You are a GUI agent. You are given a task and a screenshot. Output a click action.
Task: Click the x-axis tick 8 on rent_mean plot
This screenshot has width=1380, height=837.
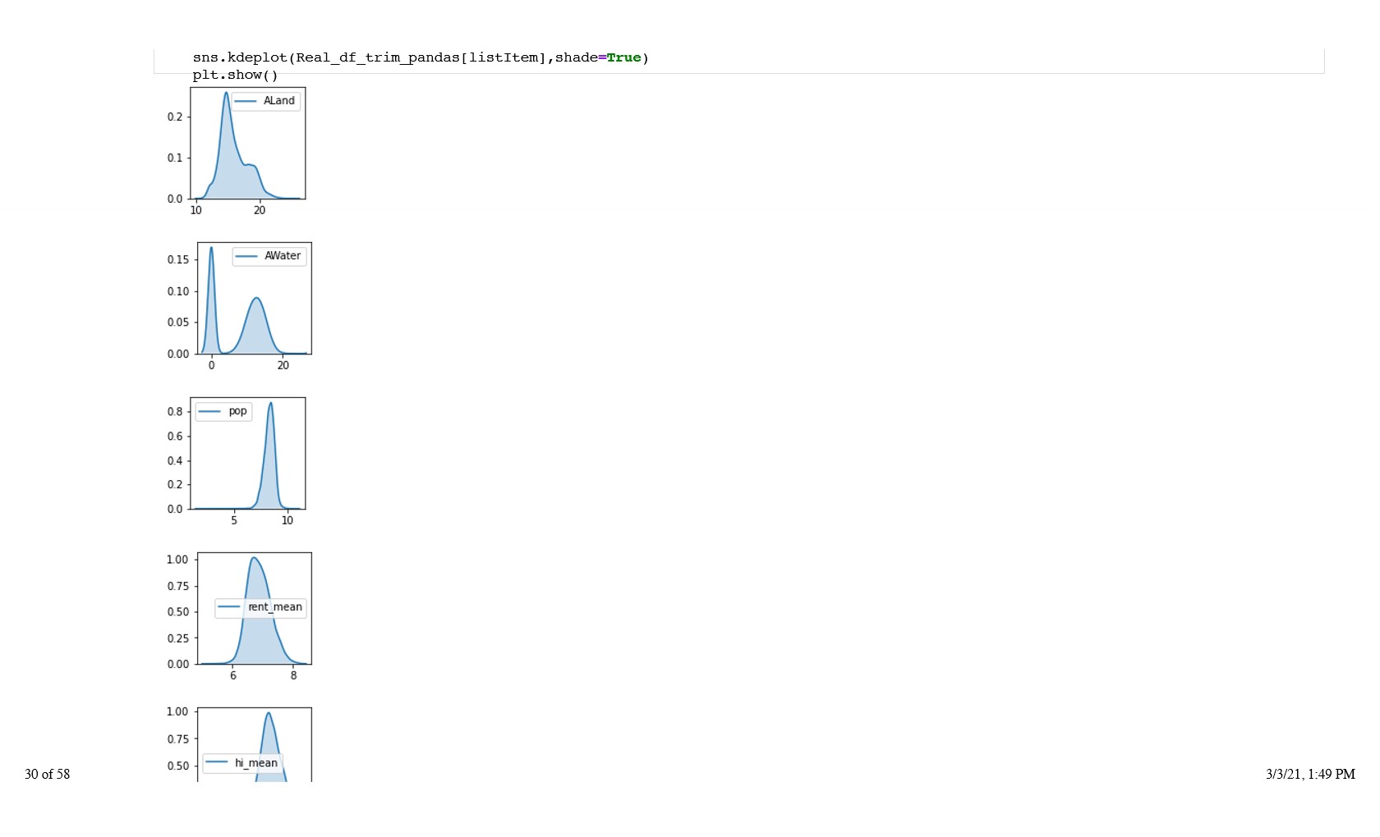click(x=293, y=675)
